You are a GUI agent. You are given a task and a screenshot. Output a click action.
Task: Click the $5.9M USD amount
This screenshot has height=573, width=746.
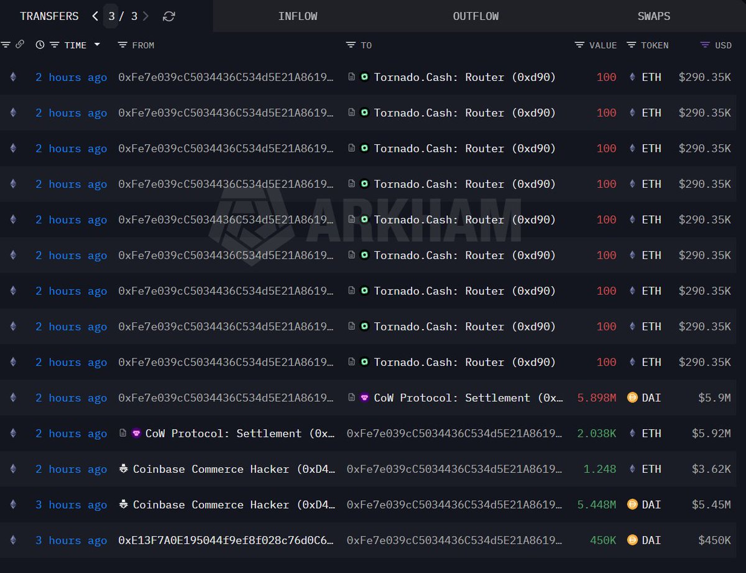click(x=714, y=398)
